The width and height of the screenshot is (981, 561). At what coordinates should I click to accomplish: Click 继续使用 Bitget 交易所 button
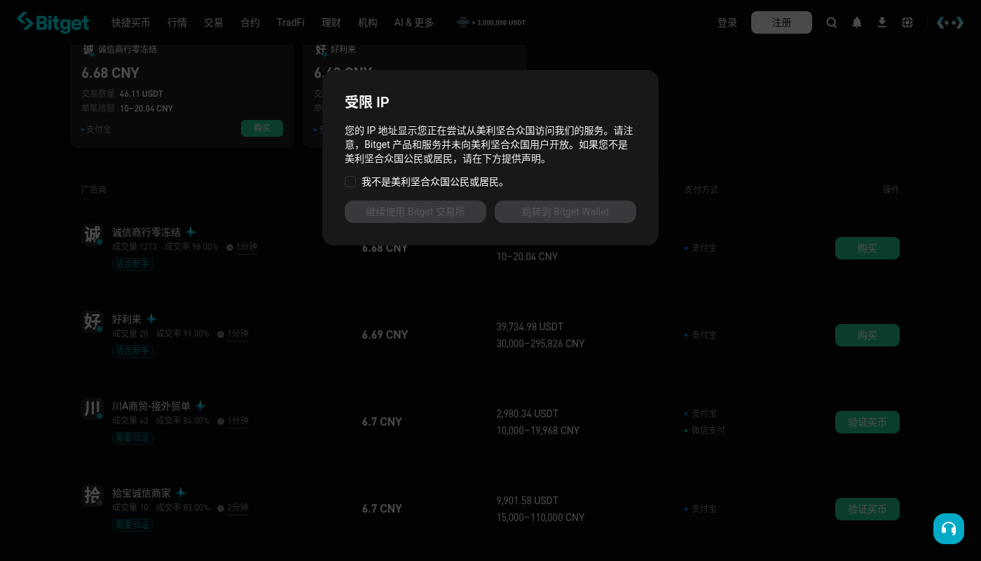click(416, 212)
